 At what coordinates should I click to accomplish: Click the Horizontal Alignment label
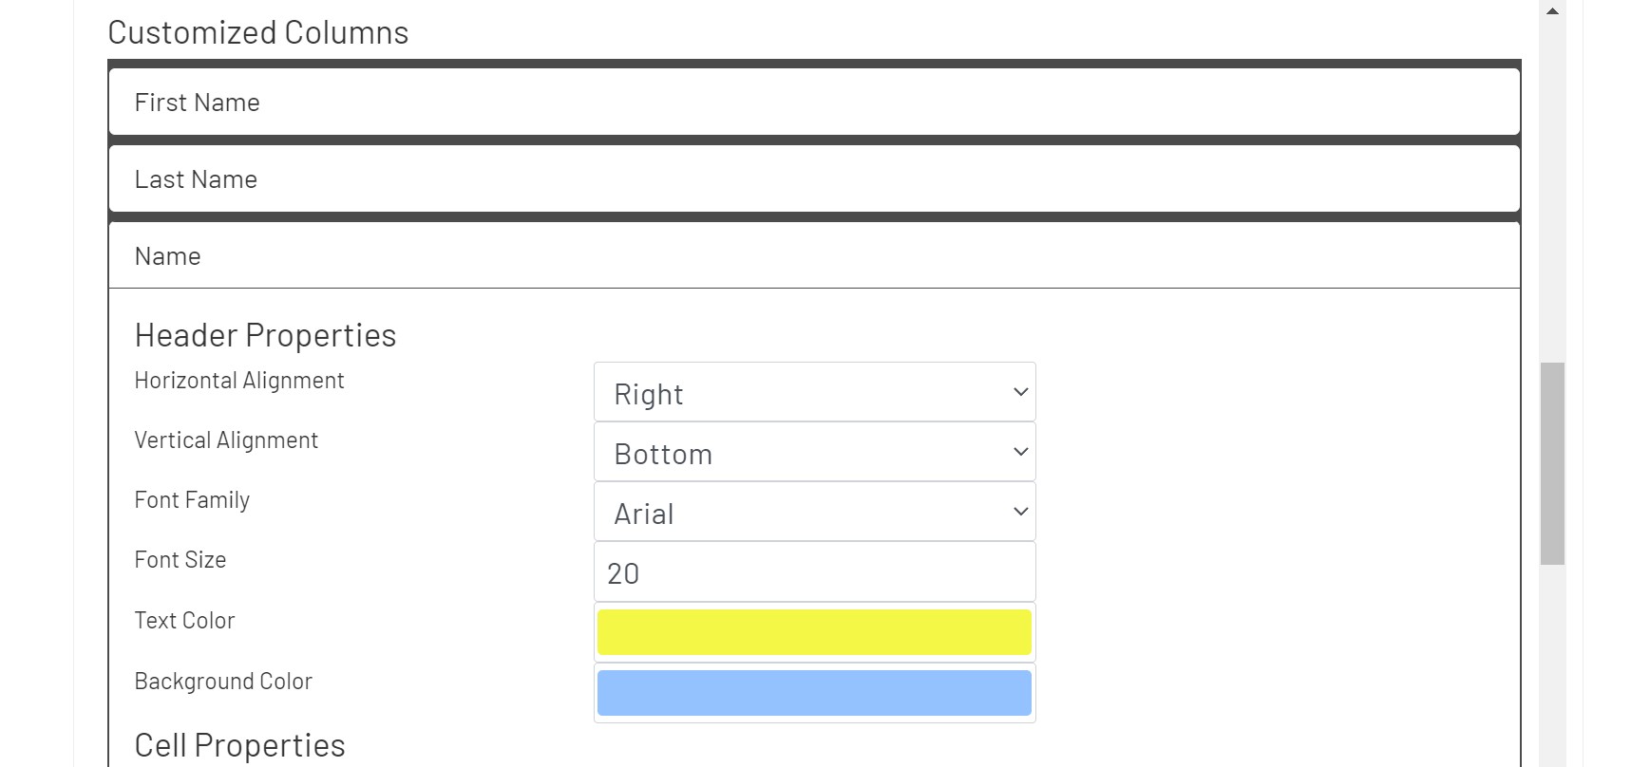click(239, 381)
